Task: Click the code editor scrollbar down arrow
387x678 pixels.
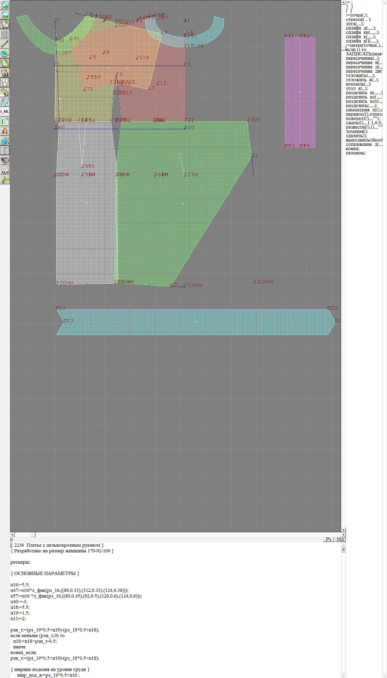Action: 343,676
